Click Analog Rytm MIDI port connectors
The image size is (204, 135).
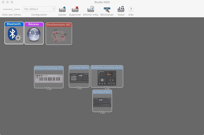click(x=79, y=88)
